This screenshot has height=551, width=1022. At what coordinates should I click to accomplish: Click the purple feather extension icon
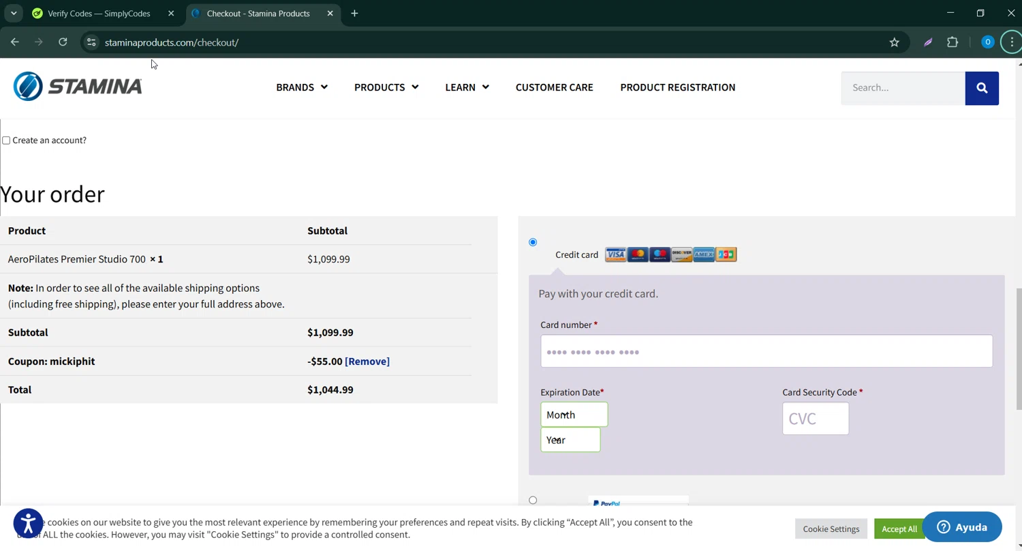928,42
